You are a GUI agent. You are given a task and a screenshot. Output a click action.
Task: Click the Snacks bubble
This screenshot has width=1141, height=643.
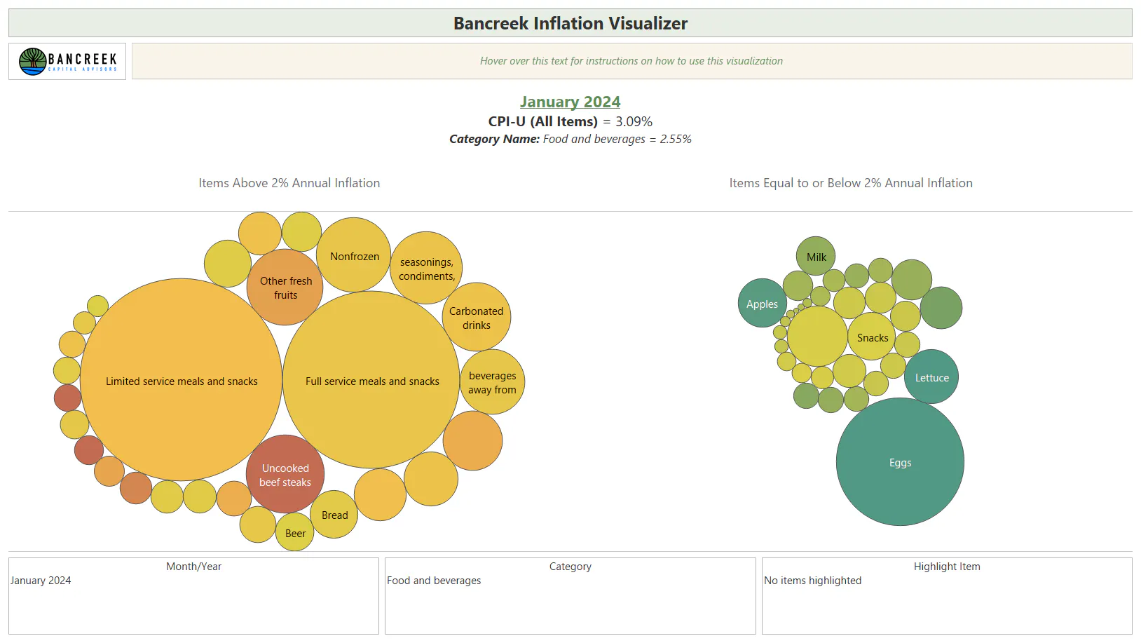[x=872, y=337]
